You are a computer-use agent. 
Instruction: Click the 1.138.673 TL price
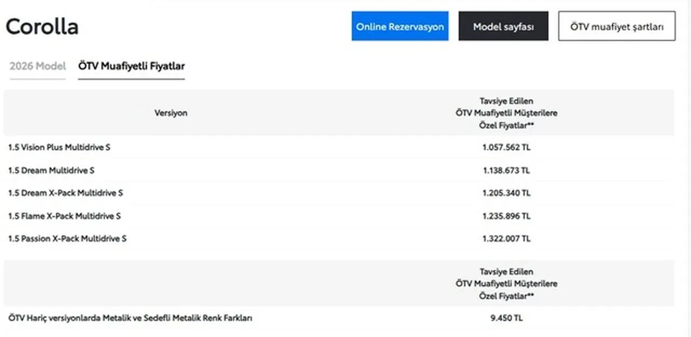pyautogui.click(x=506, y=170)
